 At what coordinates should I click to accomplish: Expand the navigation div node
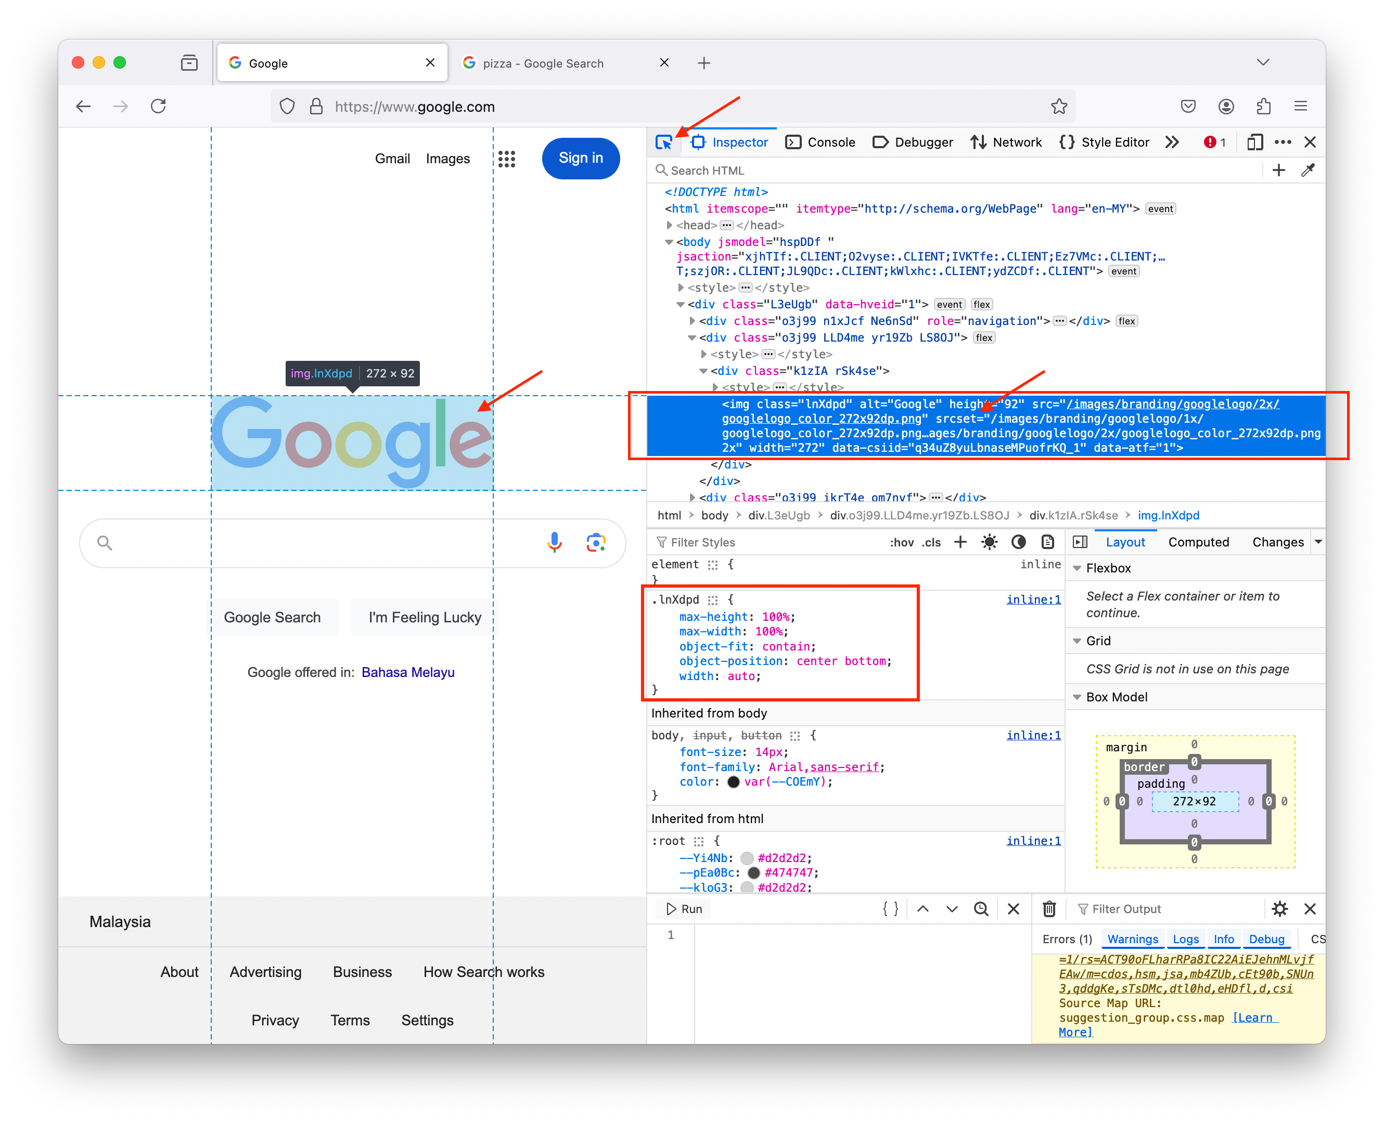click(692, 321)
